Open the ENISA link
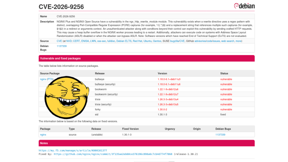The height and width of the screenshot is (162, 288). (85, 41)
